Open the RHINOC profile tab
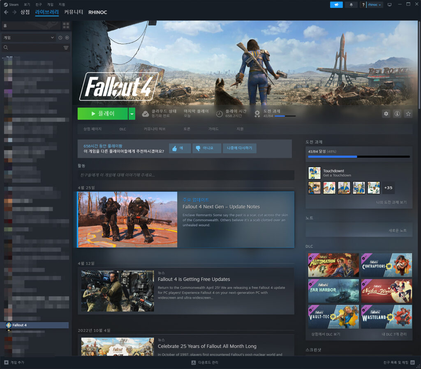This screenshot has width=421, height=369. click(98, 12)
